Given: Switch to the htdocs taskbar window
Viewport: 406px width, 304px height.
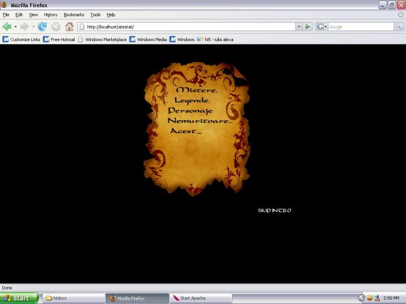Looking at the screenshot, I should click(x=71, y=298).
